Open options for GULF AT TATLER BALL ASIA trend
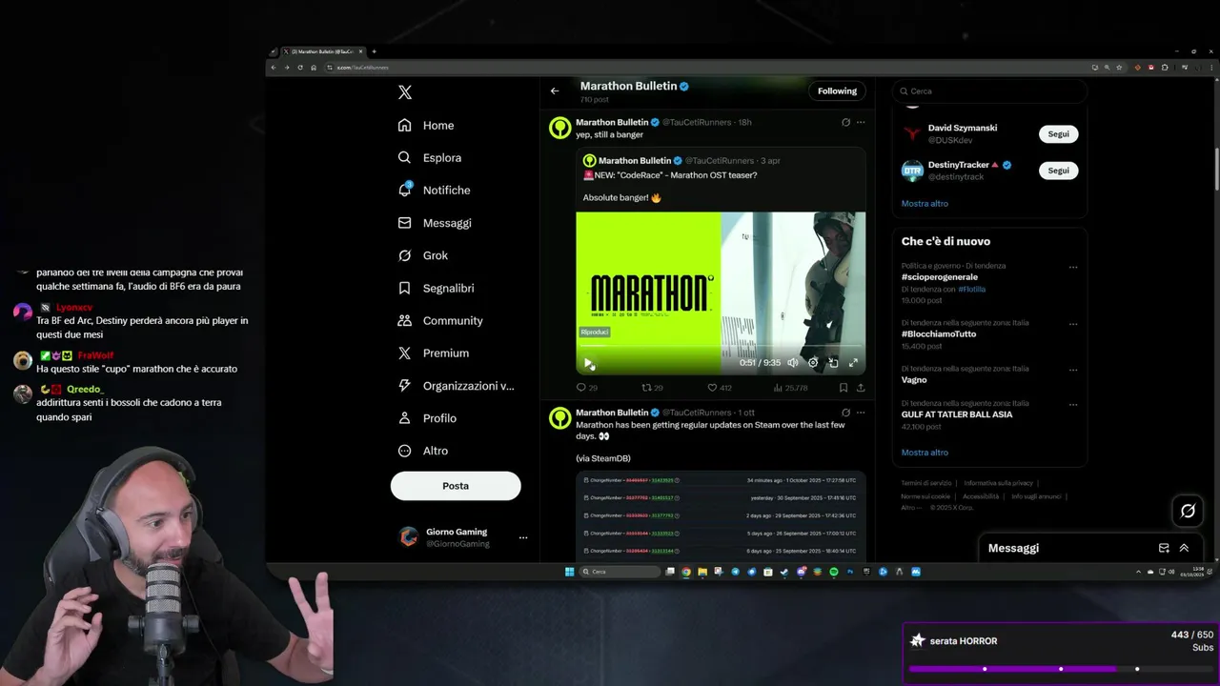The width and height of the screenshot is (1220, 686). (1073, 404)
